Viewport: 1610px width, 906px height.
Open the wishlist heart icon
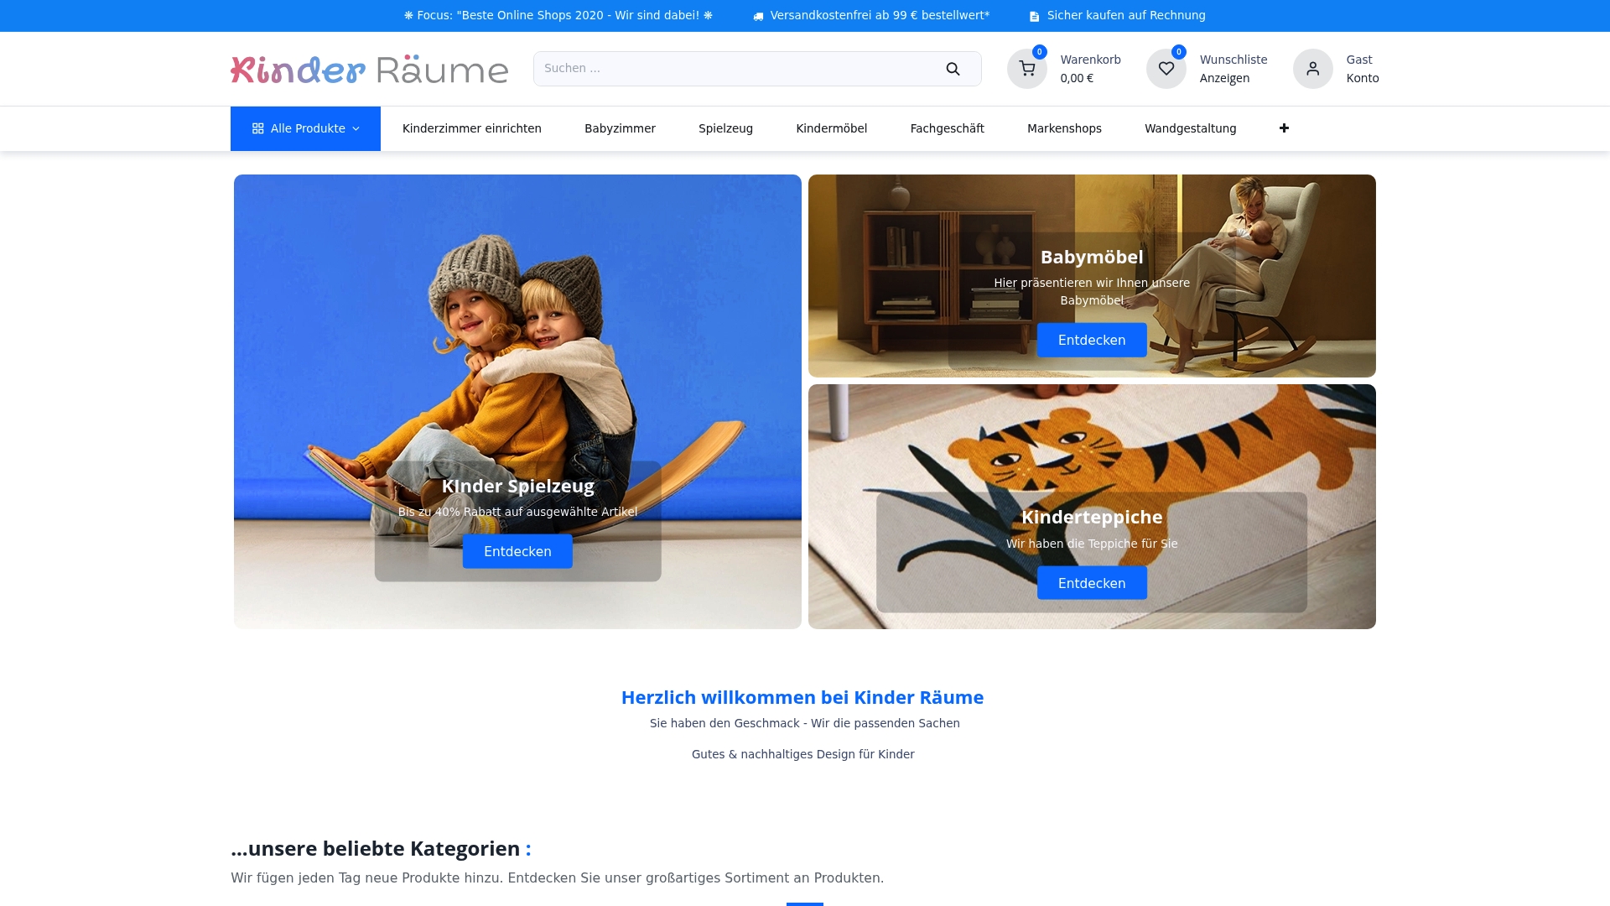pyautogui.click(x=1166, y=69)
